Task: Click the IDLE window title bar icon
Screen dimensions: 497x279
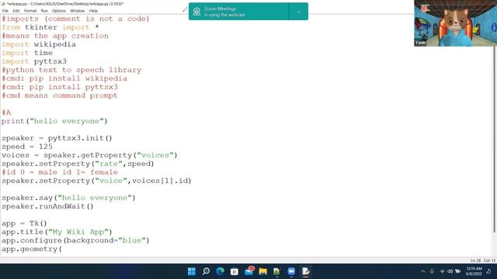Action: tap(3, 4)
